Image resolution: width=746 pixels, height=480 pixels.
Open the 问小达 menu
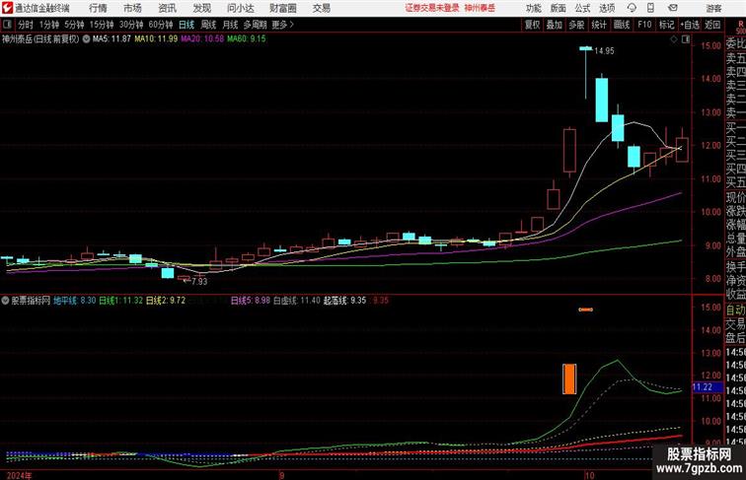(240, 8)
